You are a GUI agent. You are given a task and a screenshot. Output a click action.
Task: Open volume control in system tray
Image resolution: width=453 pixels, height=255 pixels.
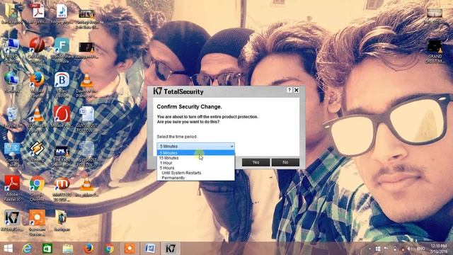coord(409,249)
